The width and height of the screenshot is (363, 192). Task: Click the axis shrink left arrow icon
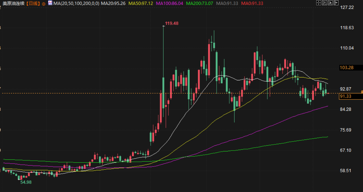[324, 3]
